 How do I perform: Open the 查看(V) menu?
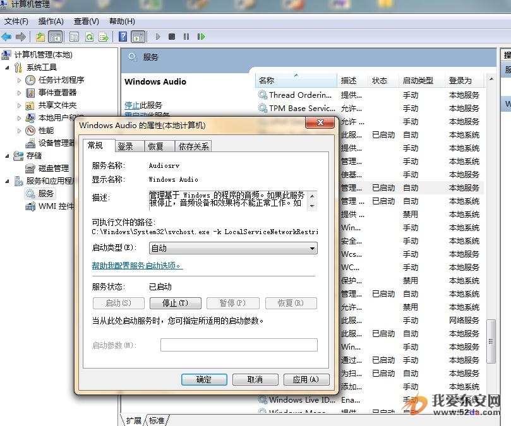click(86, 21)
